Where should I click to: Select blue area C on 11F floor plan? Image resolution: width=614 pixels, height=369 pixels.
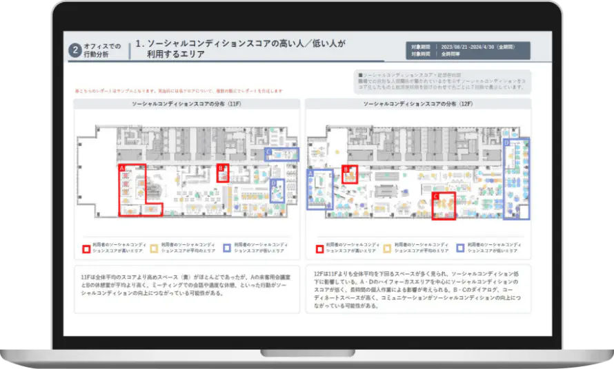281,154
